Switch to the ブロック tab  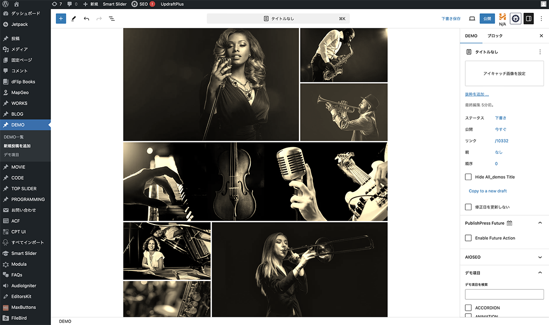click(x=495, y=36)
